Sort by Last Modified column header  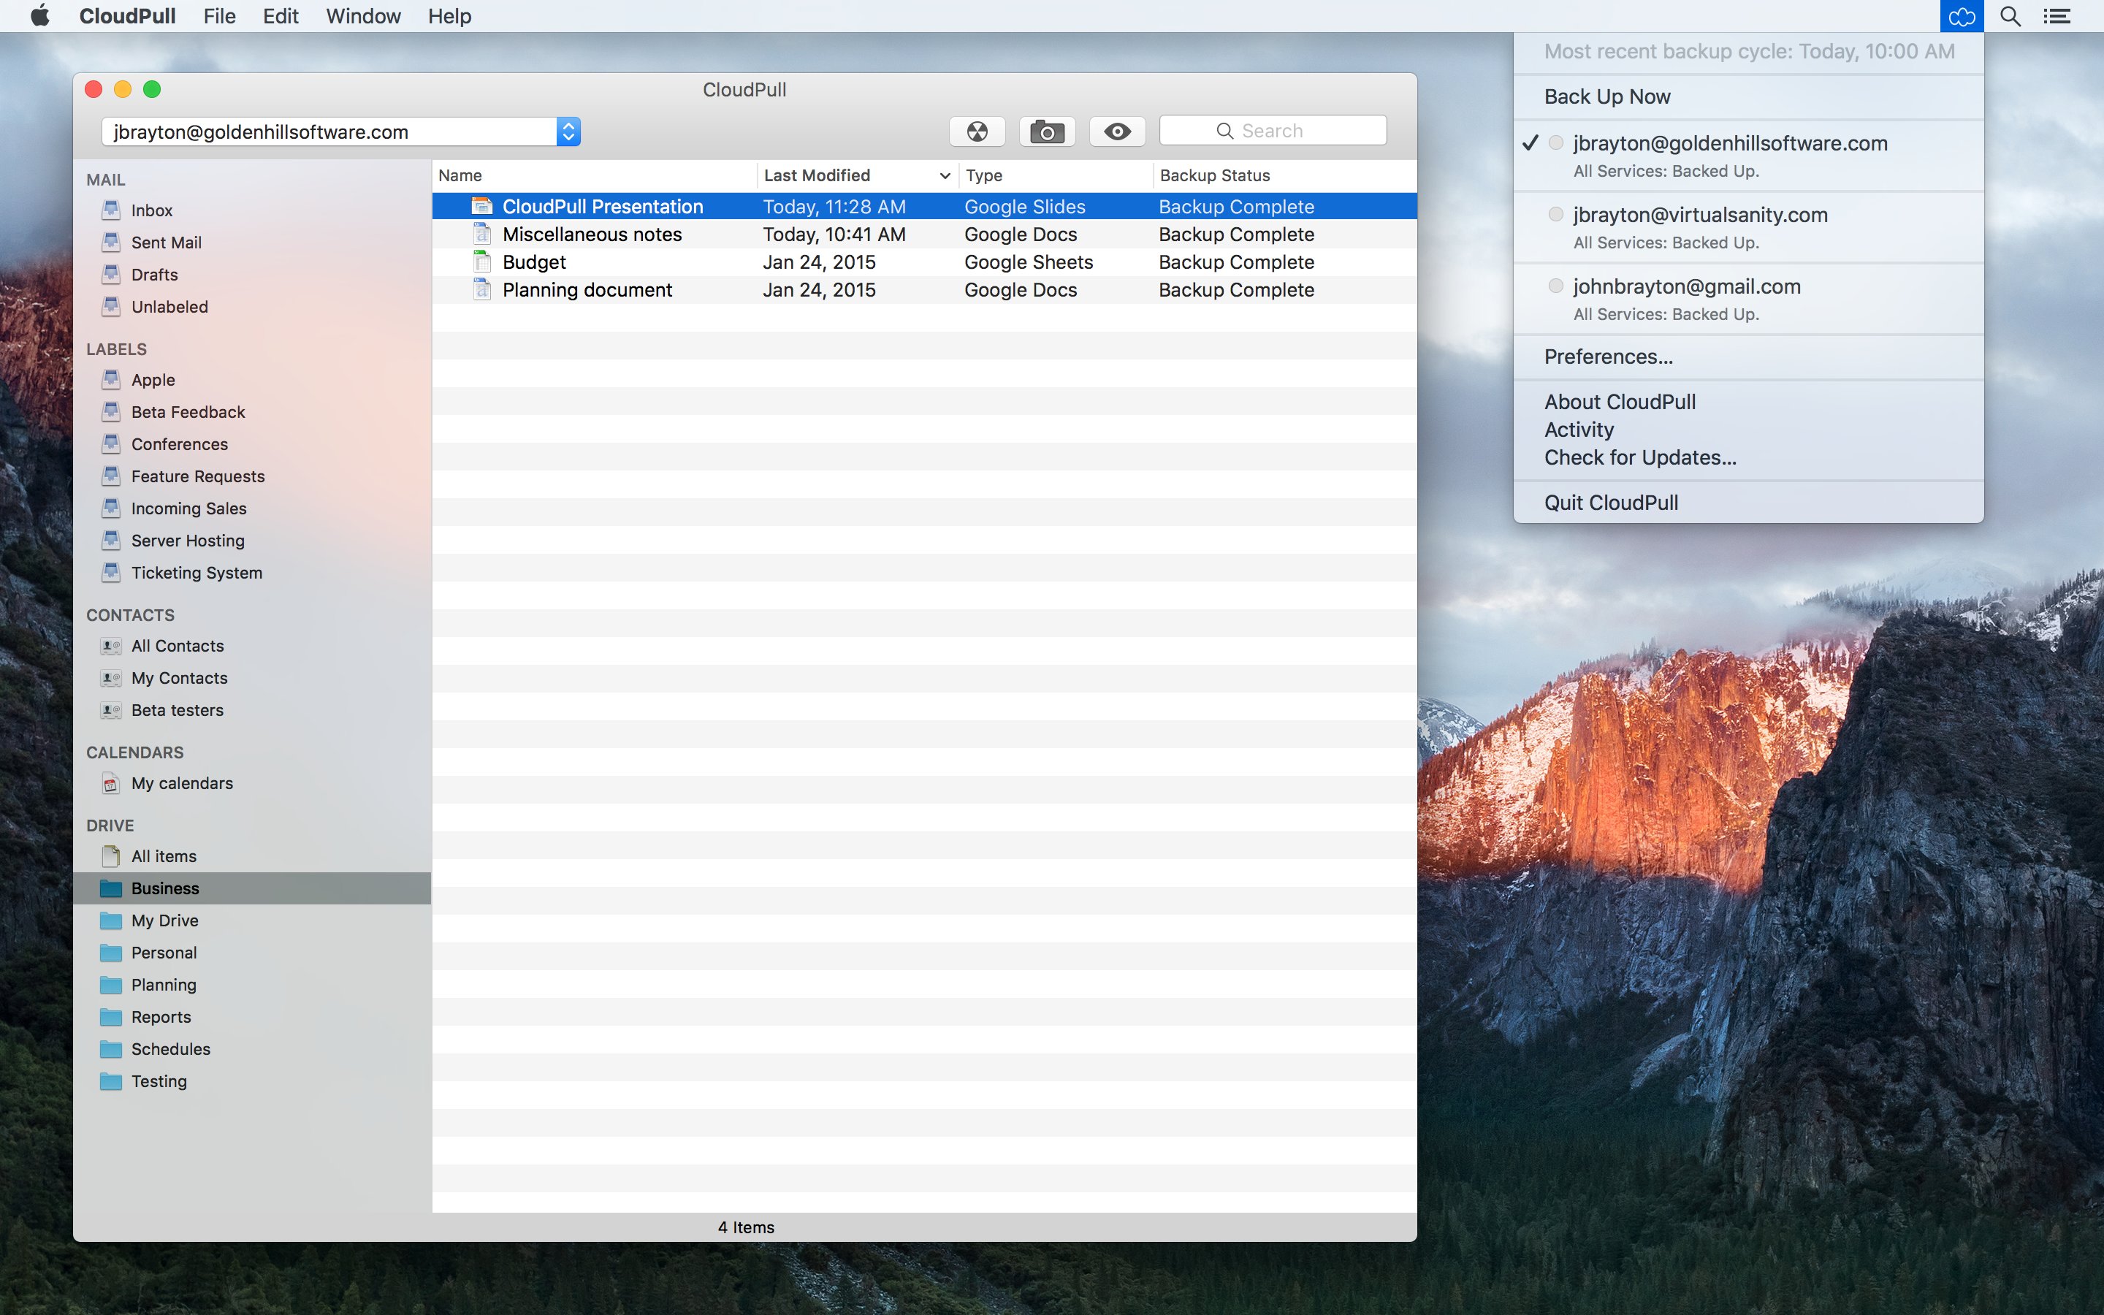tap(817, 175)
